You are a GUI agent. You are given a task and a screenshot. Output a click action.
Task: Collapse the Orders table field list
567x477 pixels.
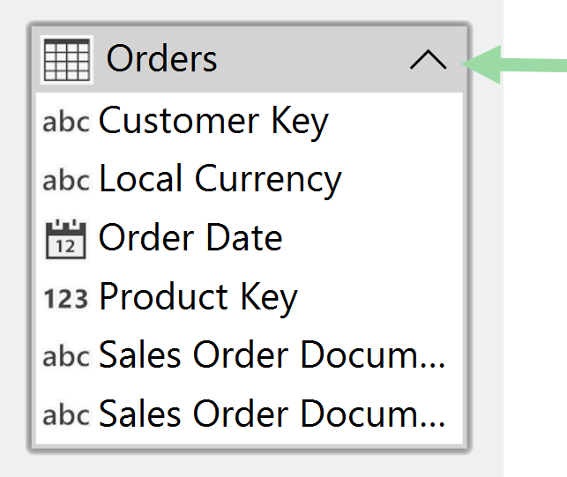point(429,60)
